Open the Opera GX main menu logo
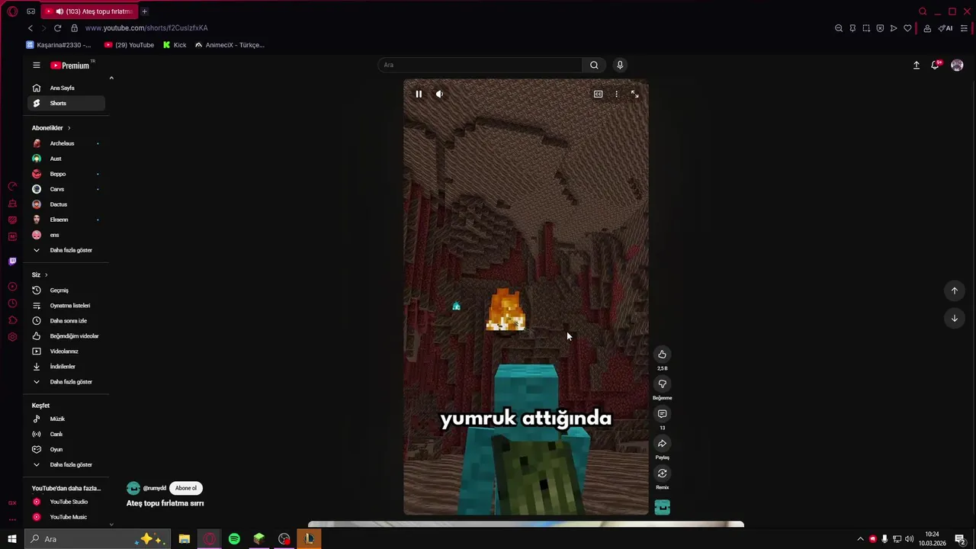976x549 pixels. (x=12, y=11)
